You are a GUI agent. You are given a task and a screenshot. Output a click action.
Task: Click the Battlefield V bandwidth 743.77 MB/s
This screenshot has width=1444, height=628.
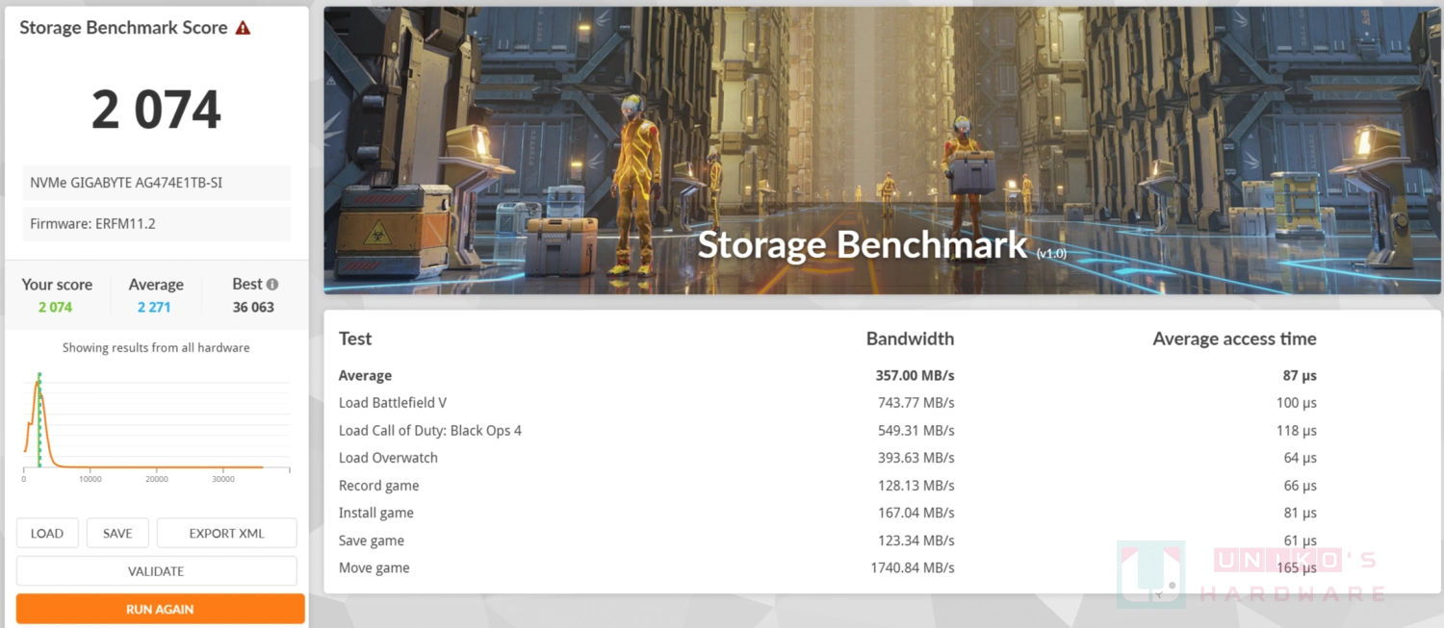915,403
